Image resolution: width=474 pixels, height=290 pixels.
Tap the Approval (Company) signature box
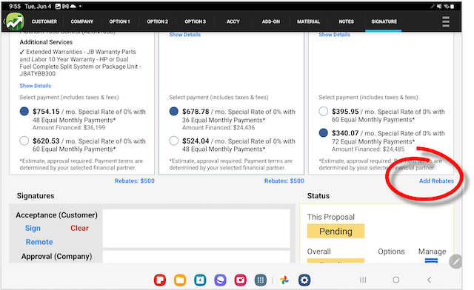tap(196, 257)
